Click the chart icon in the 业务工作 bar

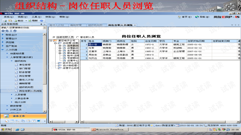[6, 116]
